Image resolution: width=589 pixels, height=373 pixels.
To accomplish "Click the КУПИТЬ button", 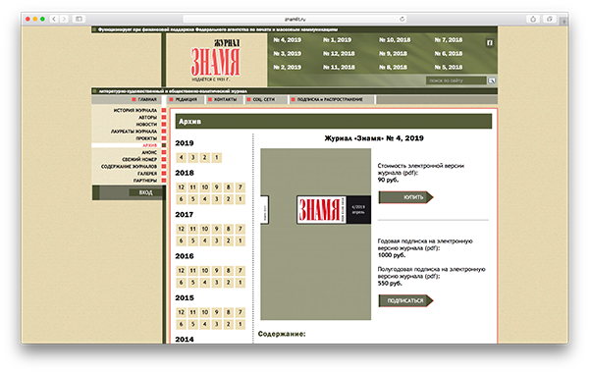I will click(x=405, y=197).
